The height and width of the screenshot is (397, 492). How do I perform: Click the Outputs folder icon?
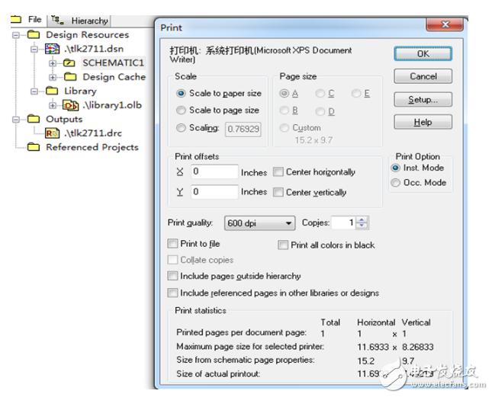click(34, 119)
